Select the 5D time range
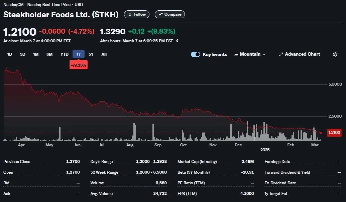Screen dimensions: 346x202 click(x=22, y=54)
